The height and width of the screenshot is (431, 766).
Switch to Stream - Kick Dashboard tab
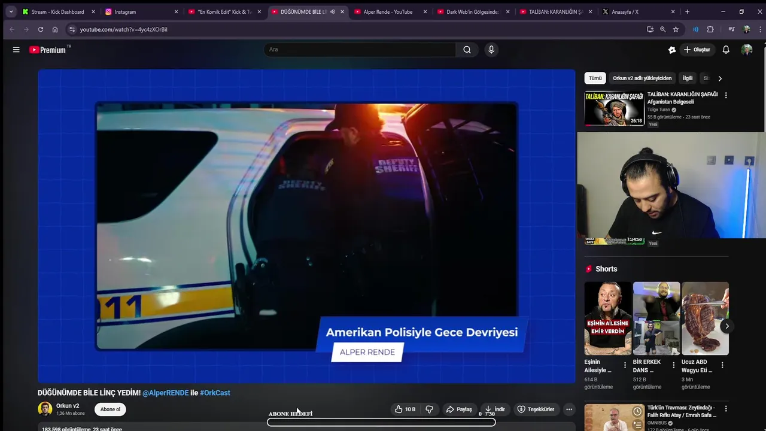58,11
